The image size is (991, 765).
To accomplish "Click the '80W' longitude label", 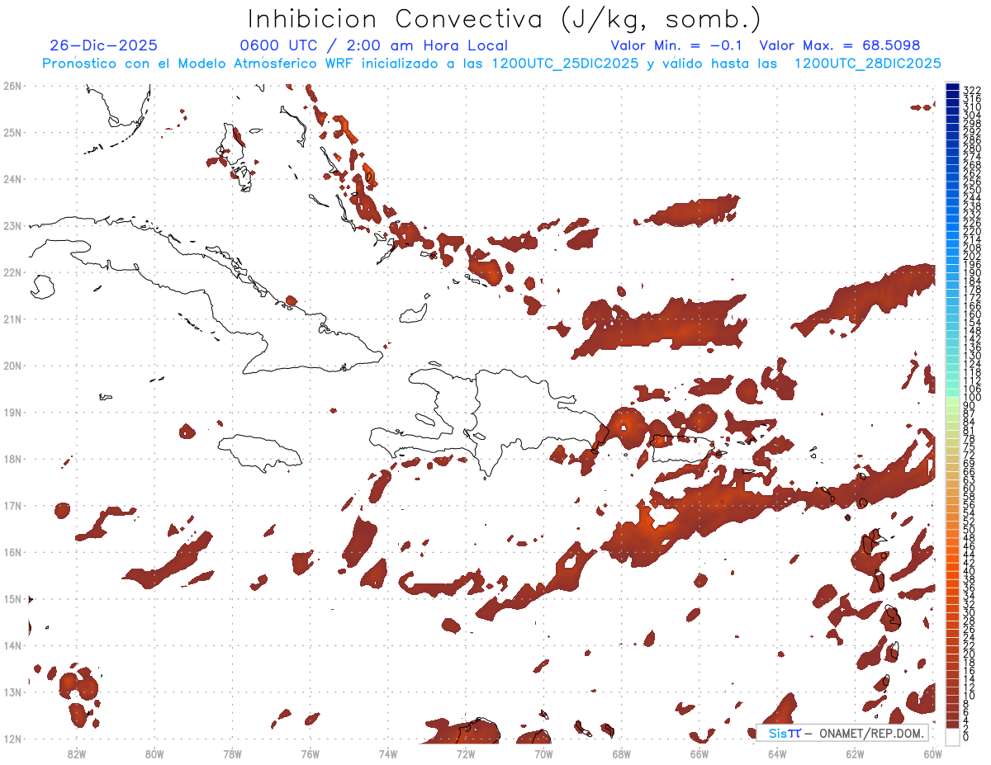I will point(154,753).
